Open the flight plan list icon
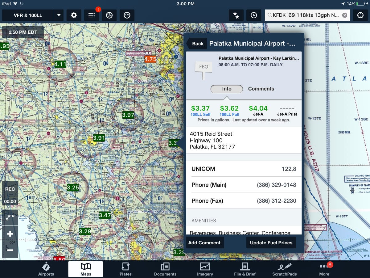 [92, 15]
